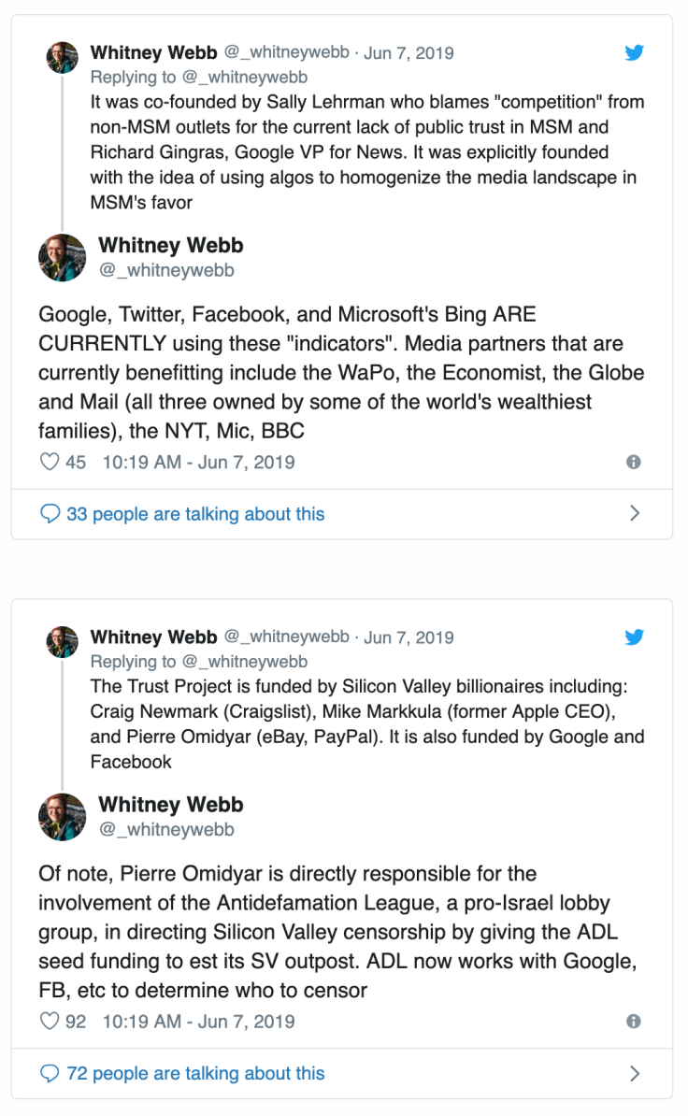Expand the bottom tweet conversation via the right chevron
This screenshot has height=1116, width=688.
pyautogui.click(x=635, y=1073)
